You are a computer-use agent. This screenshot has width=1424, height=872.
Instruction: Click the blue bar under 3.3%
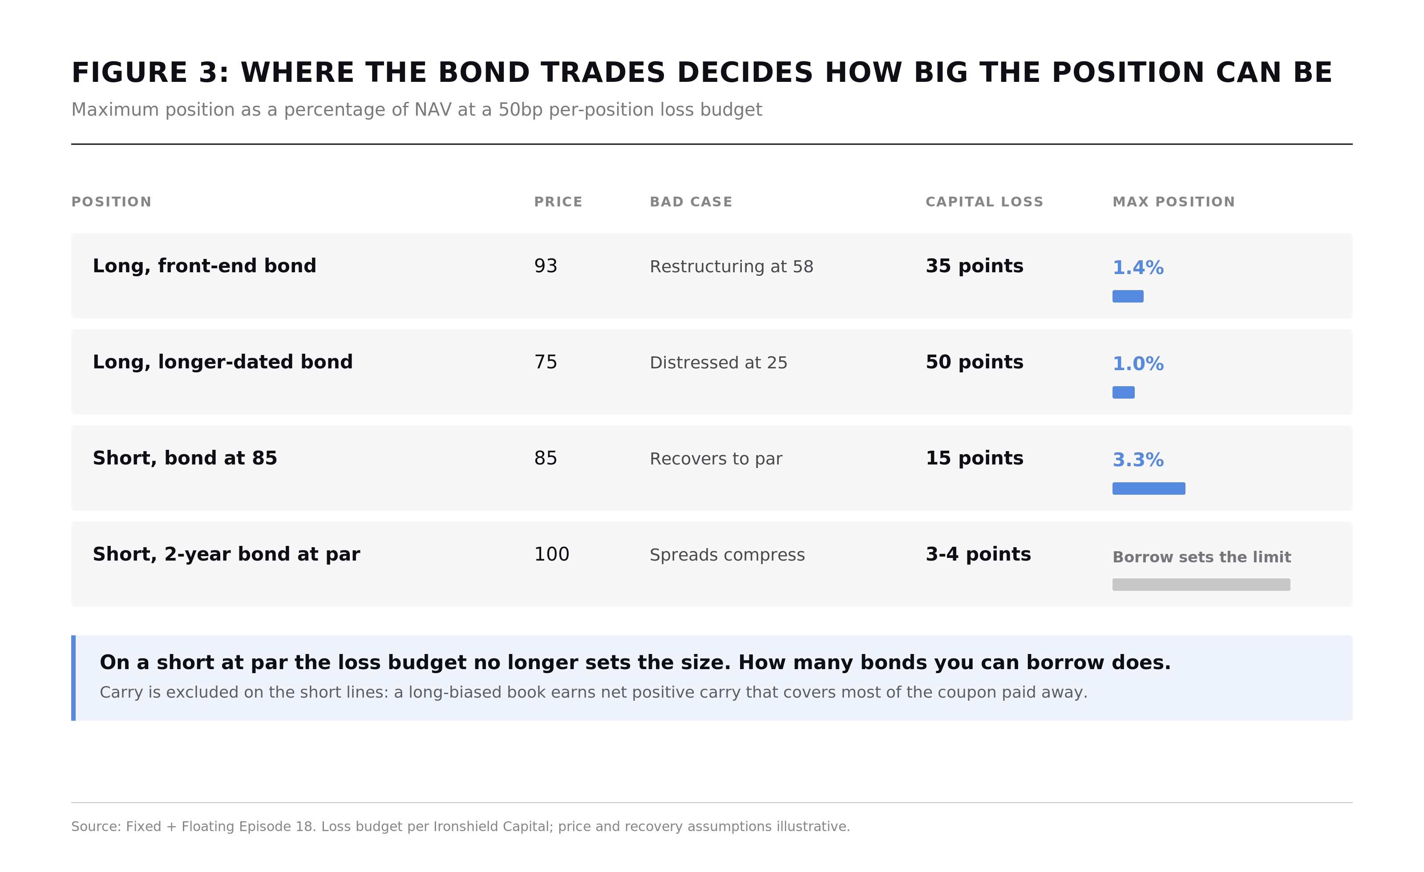coord(1149,488)
